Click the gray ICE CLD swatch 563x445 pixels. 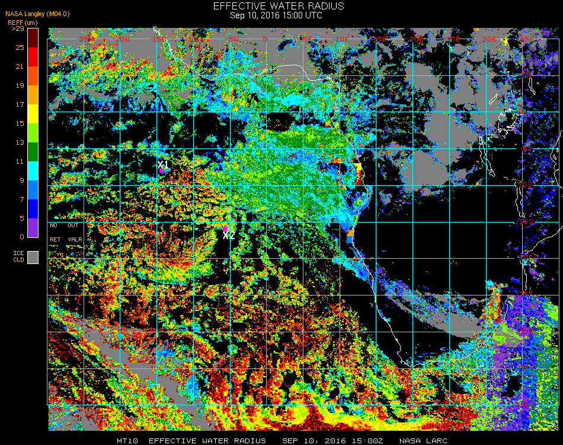[x=33, y=258]
